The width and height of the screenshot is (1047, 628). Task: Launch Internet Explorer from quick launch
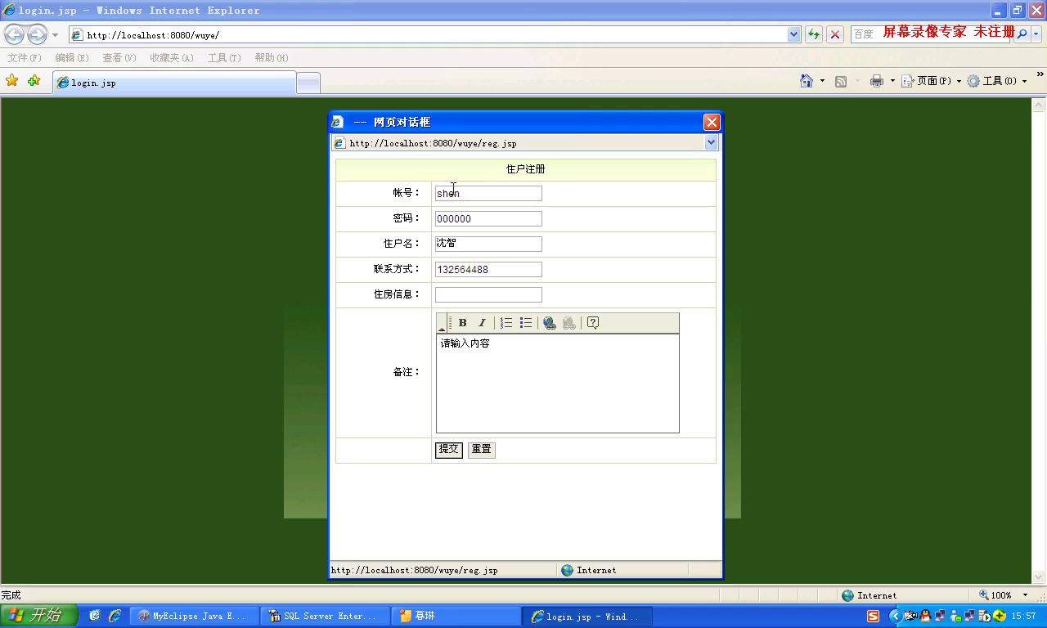click(x=115, y=616)
